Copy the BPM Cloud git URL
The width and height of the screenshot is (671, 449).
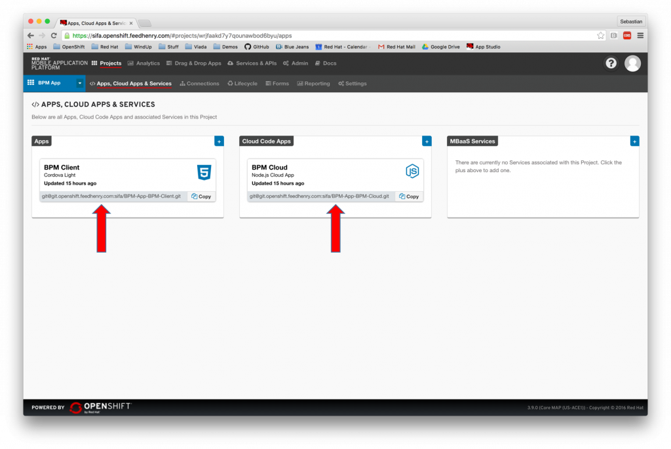click(409, 196)
